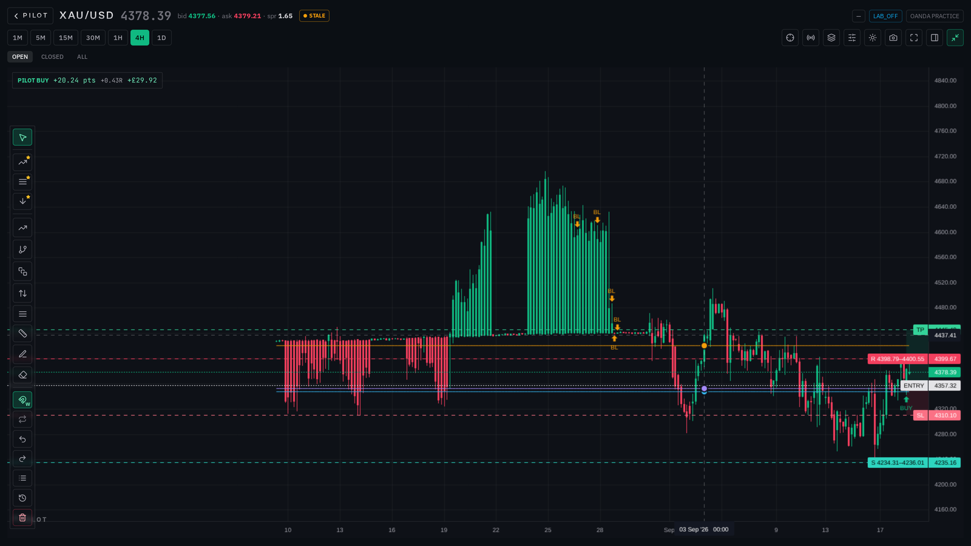Open the drawings list icon
This screenshot has width=971, height=546.
22,478
